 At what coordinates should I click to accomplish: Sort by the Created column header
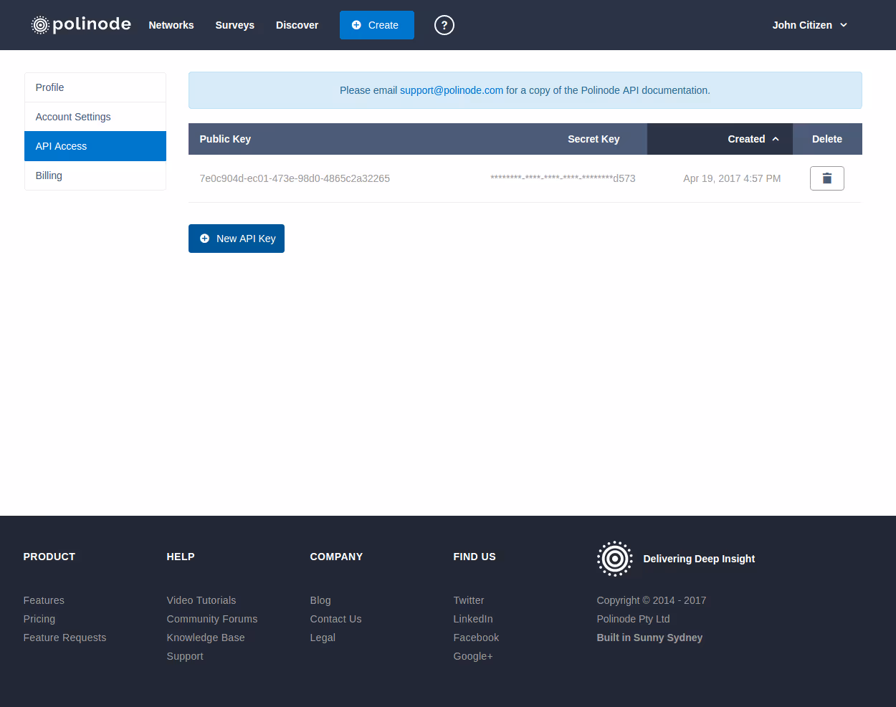(x=720, y=139)
